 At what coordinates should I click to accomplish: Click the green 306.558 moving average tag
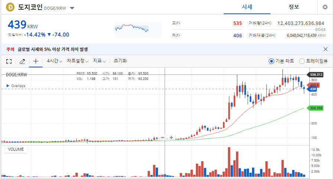click(x=316, y=108)
